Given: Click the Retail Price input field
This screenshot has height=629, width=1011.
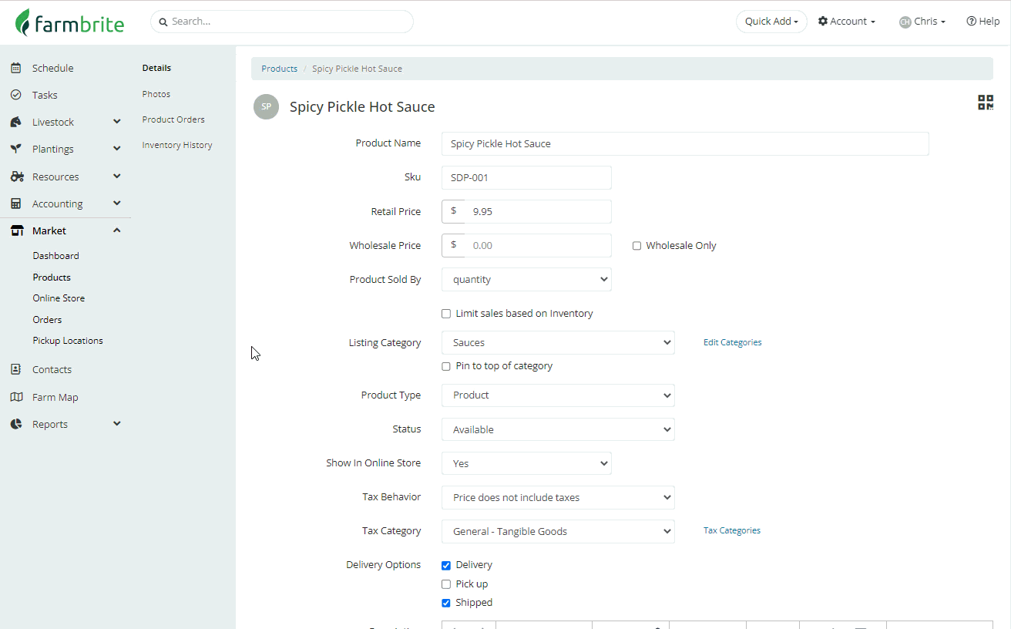Looking at the screenshot, I should (x=536, y=211).
